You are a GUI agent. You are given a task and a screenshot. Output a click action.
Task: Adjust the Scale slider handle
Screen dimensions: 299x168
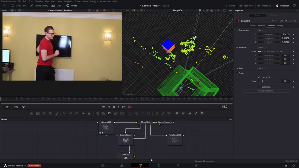tap(263, 81)
